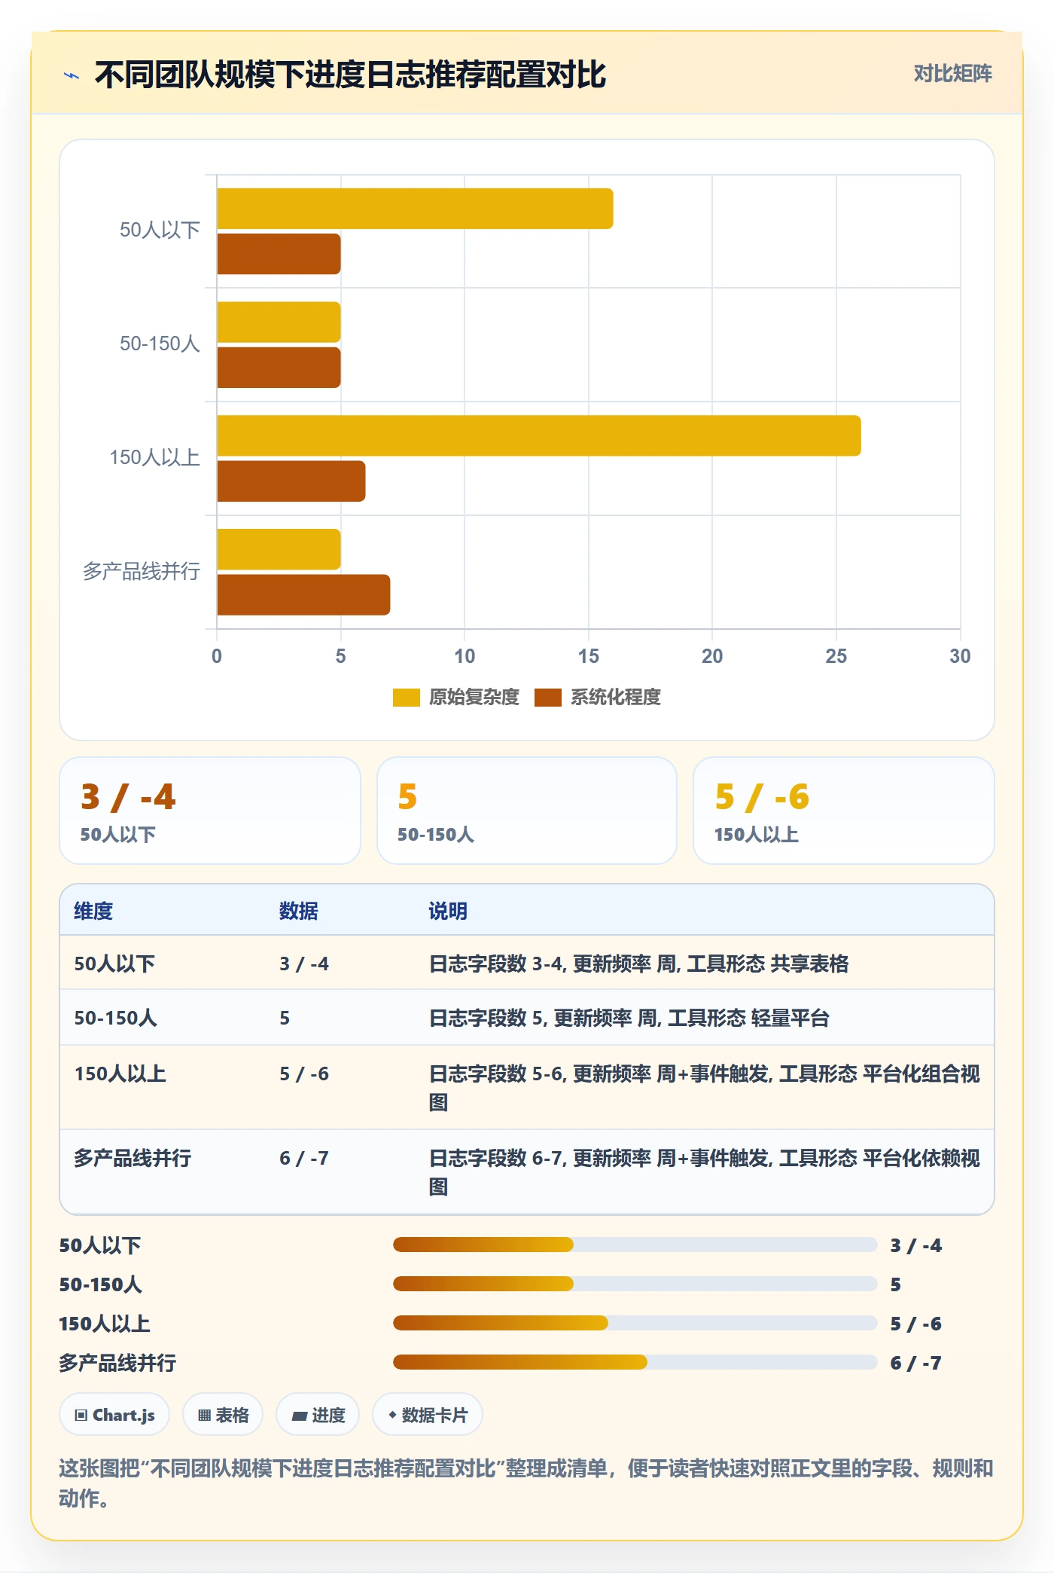
Task: Click the brown bar for 50人以下
Action: 279,254
